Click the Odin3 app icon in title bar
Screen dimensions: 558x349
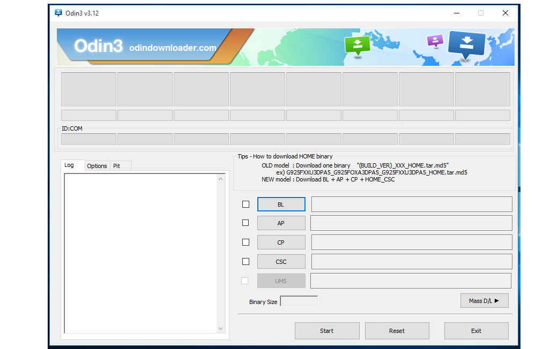58,13
